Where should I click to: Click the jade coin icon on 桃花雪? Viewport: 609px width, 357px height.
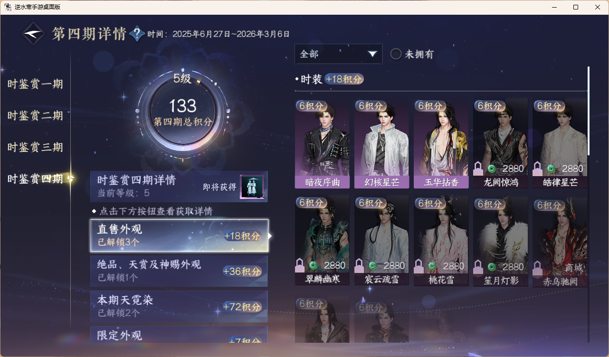coord(432,265)
